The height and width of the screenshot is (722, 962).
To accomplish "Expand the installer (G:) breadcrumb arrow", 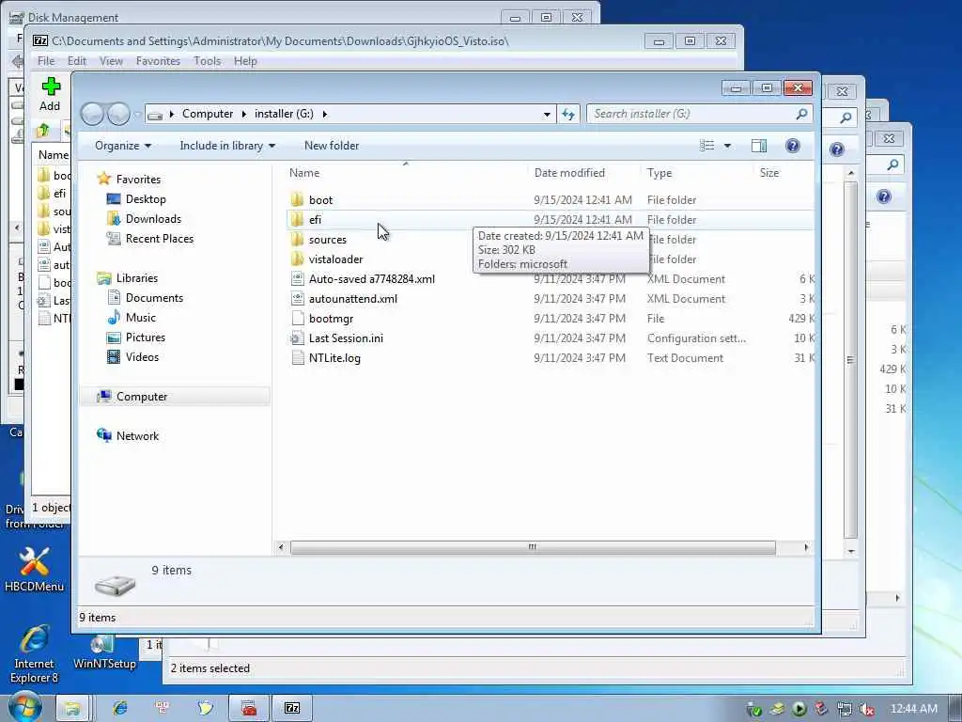I will tap(324, 114).
